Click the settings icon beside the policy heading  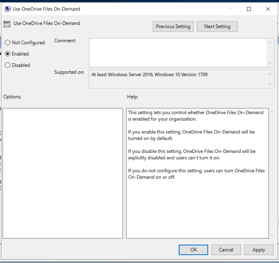pyautogui.click(x=7, y=24)
